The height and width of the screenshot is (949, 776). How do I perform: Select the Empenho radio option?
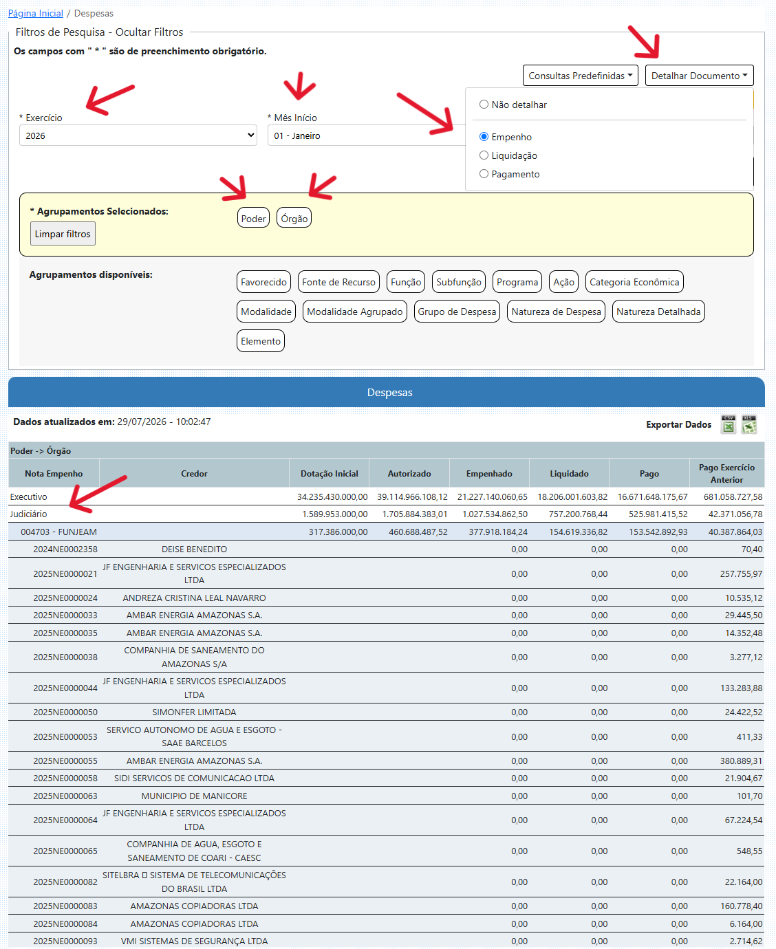484,137
